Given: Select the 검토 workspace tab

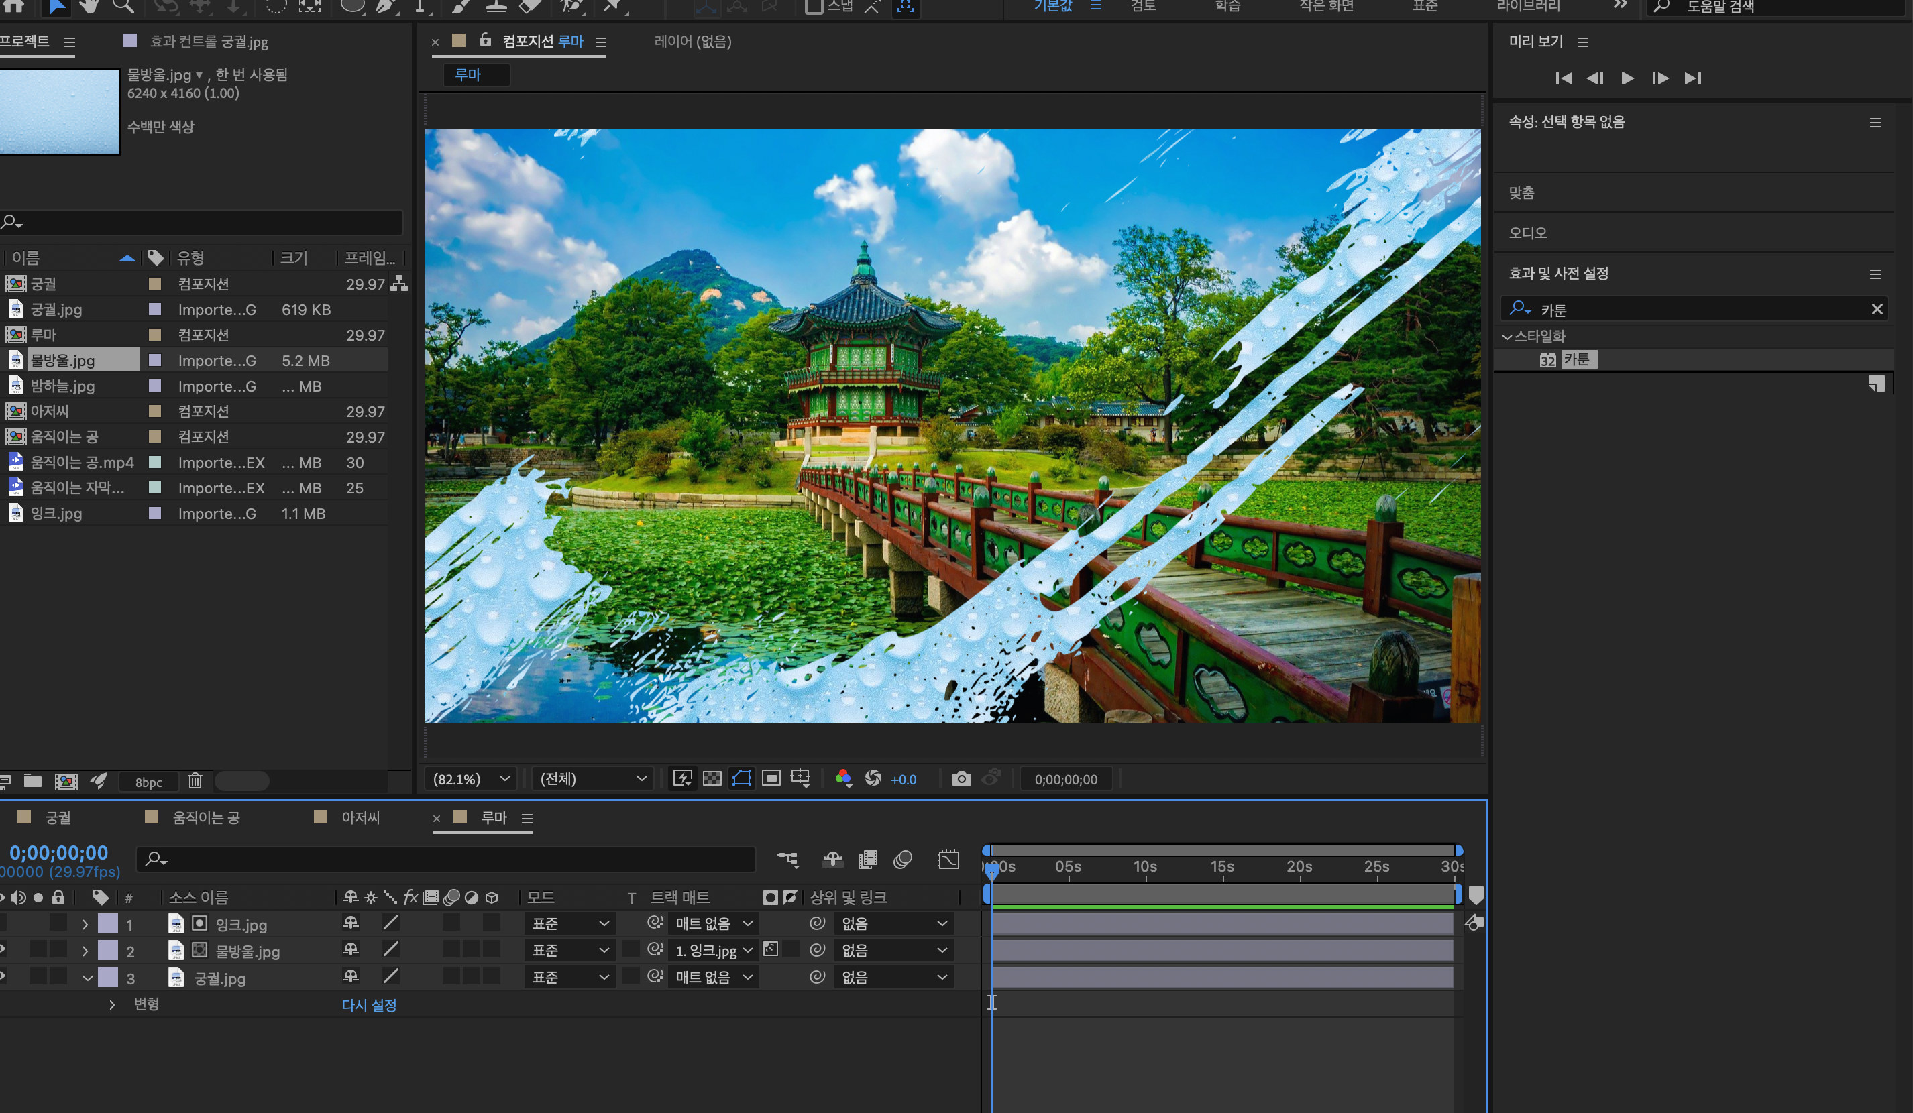Looking at the screenshot, I should coord(1143,6).
